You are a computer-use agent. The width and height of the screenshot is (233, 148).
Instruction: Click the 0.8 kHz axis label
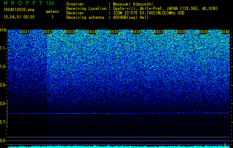[3, 104]
